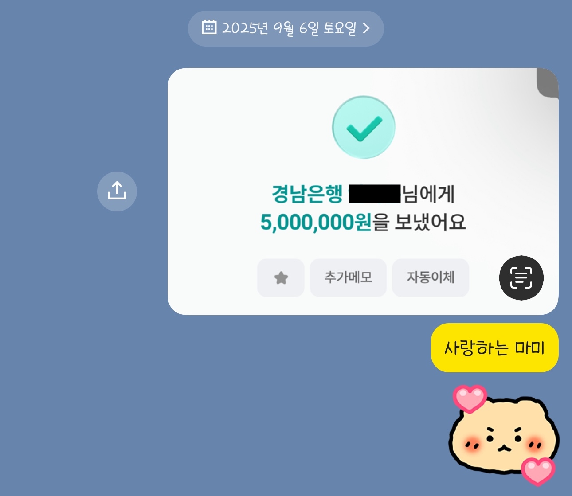Click the gray folded corner of image
This screenshot has width=572, height=496.
pyautogui.click(x=547, y=83)
